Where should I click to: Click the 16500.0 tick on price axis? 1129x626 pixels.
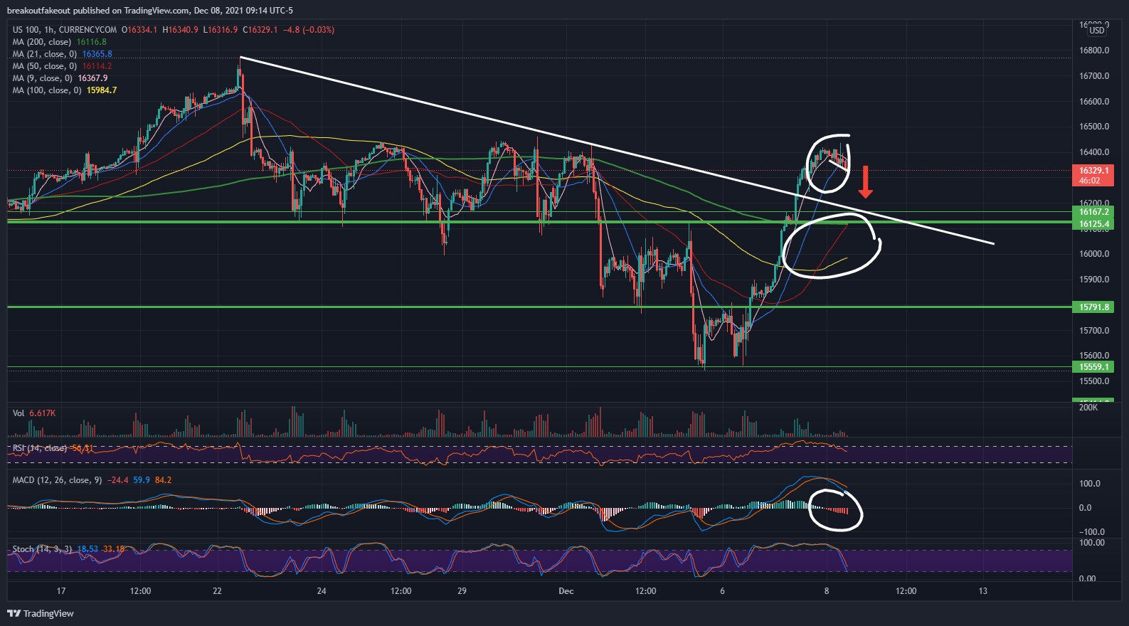coord(1094,127)
